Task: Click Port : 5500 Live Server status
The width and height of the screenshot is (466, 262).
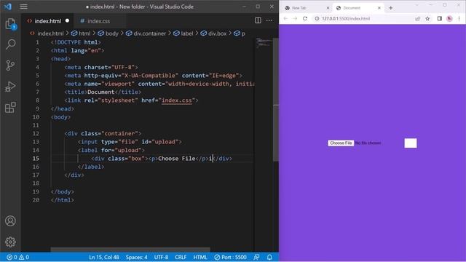Action: (230, 257)
